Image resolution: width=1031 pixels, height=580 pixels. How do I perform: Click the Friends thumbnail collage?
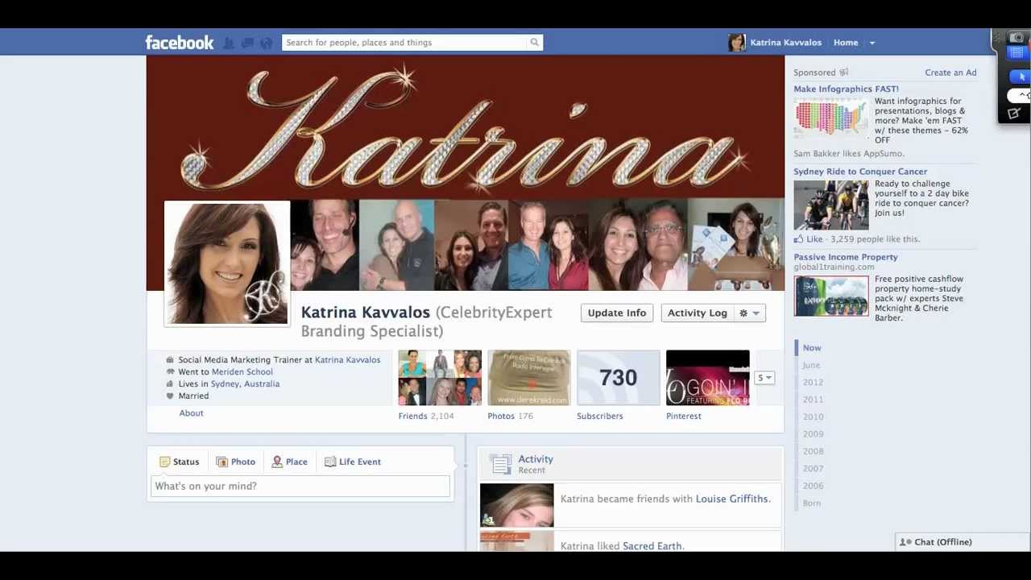pyautogui.click(x=439, y=378)
